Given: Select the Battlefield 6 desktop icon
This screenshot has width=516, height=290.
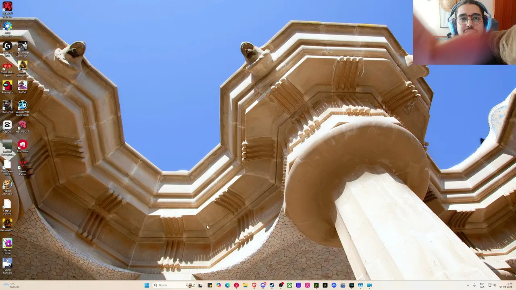Looking at the screenshot, I should pyautogui.click(x=7, y=226).
